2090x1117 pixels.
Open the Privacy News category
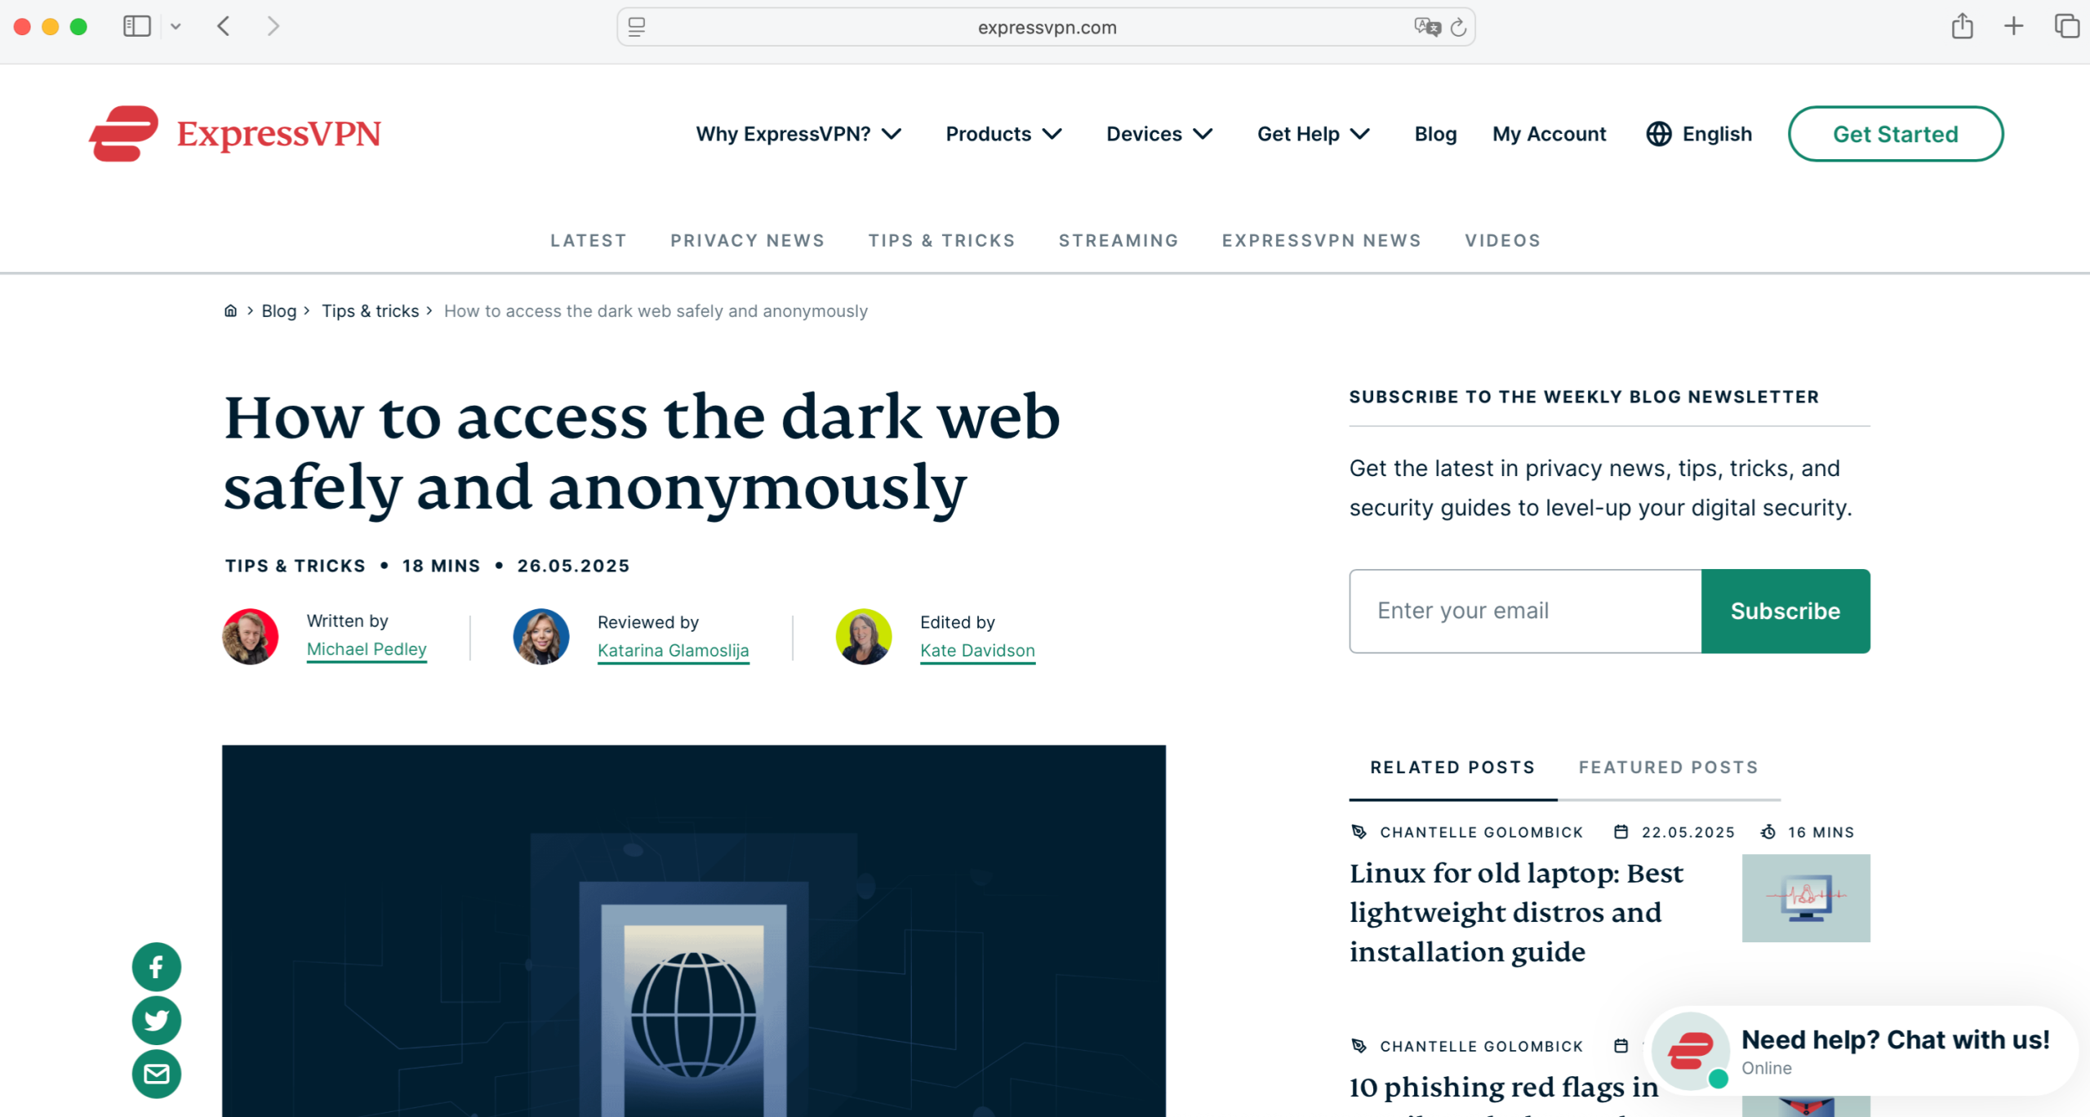pyautogui.click(x=747, y=241)
